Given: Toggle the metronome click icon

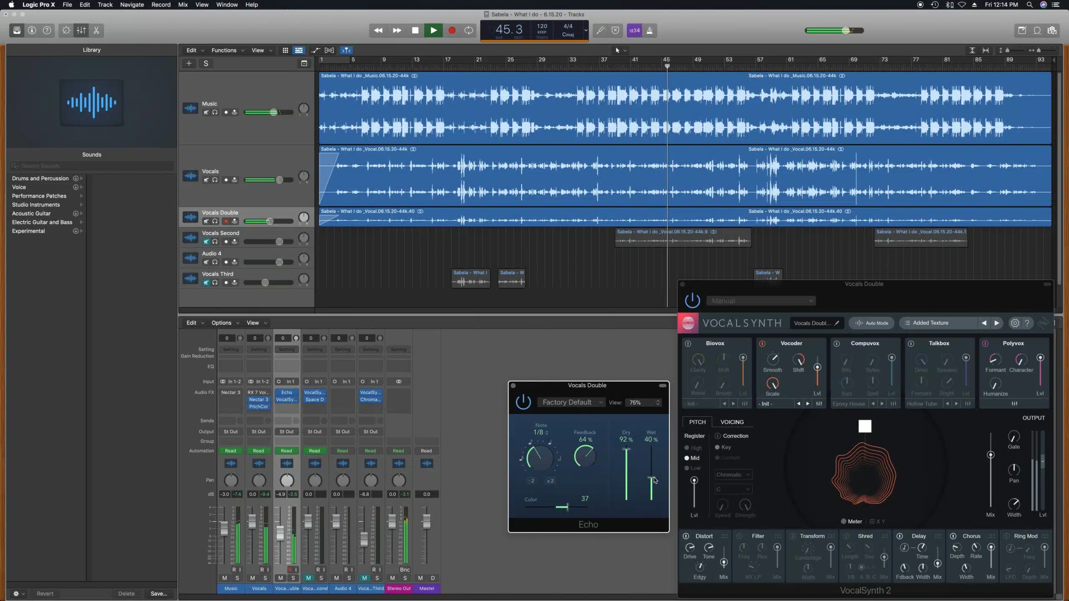Looking at the screenshot, I should (650, 30).
